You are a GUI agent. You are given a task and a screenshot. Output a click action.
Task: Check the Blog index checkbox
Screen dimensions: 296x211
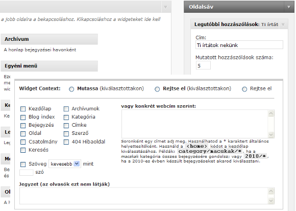click(x=23, y=118)
